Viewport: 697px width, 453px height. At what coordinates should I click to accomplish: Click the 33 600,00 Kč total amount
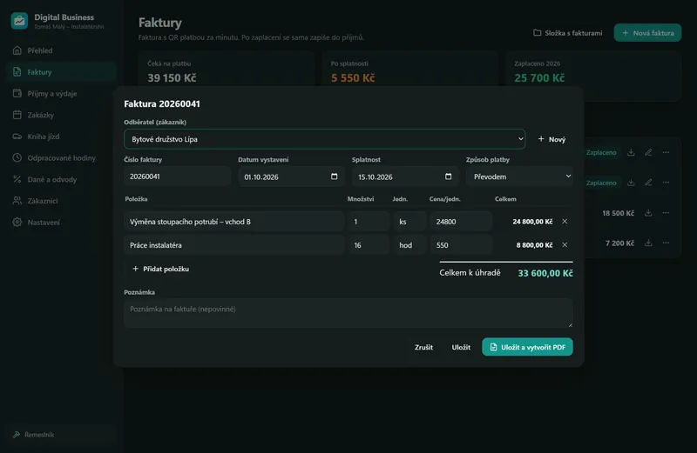click(x=545, y=273)
